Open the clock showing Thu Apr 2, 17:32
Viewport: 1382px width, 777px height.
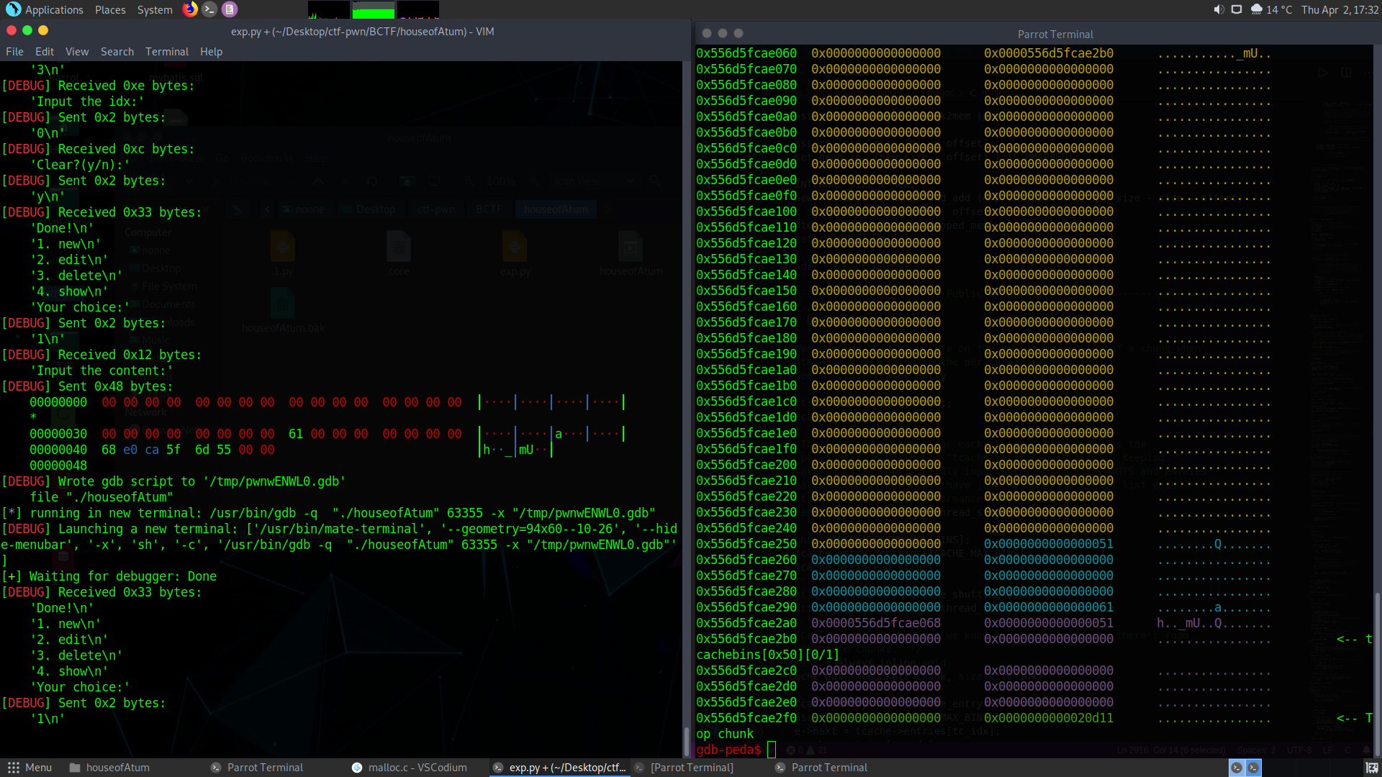1340,10
